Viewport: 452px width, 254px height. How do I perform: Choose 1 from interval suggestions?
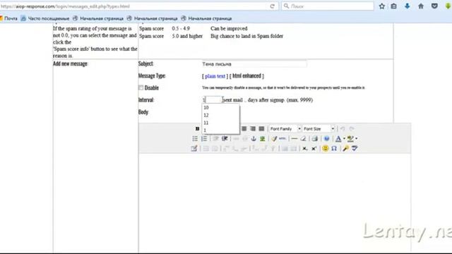coord(220,131)
